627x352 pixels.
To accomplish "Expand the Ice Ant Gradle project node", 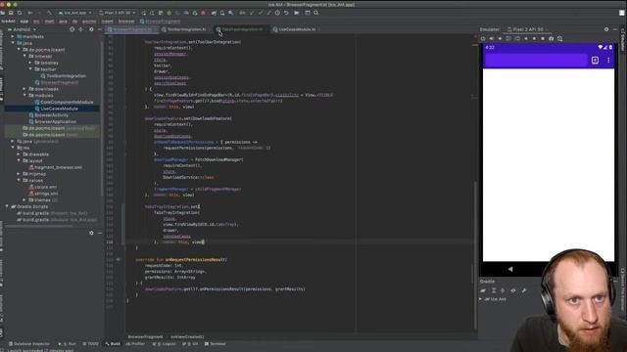I will tap(481, 299).
